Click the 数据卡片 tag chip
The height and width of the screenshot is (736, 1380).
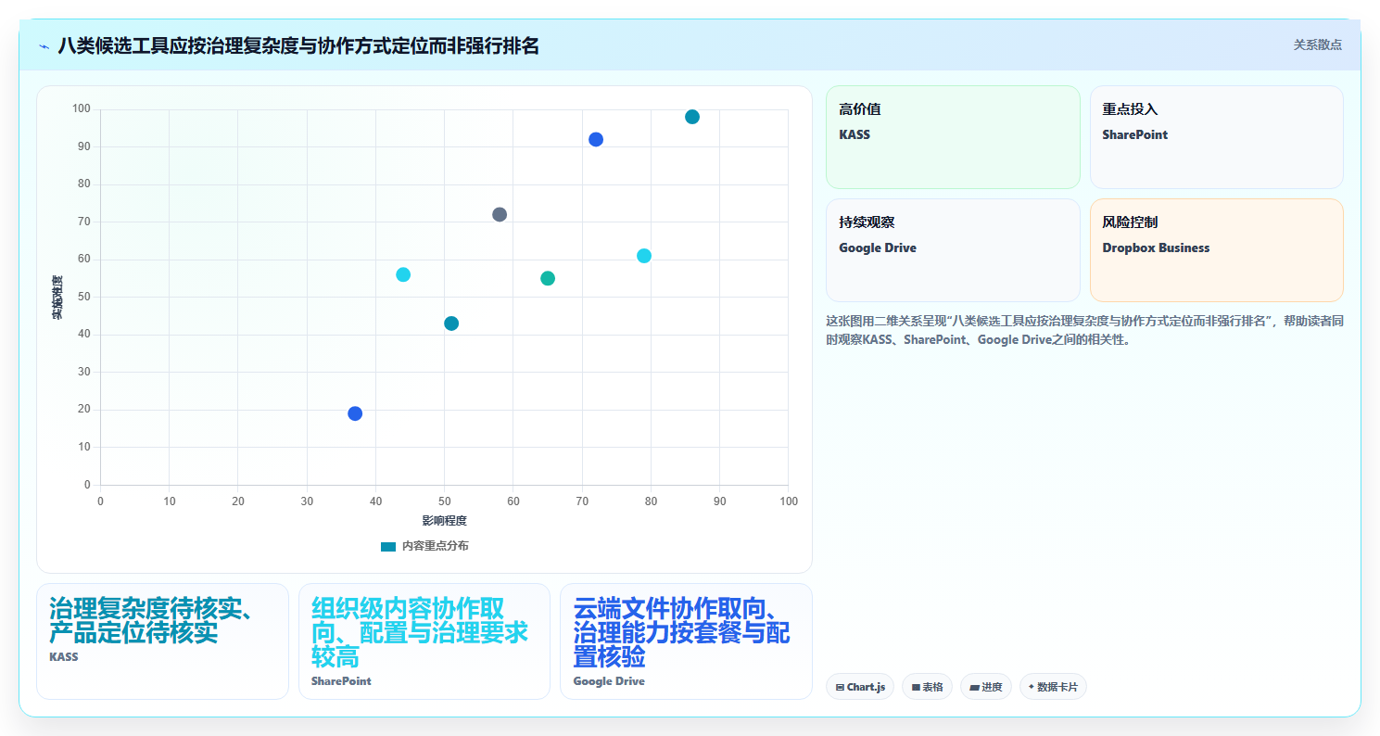[1053, 687]
